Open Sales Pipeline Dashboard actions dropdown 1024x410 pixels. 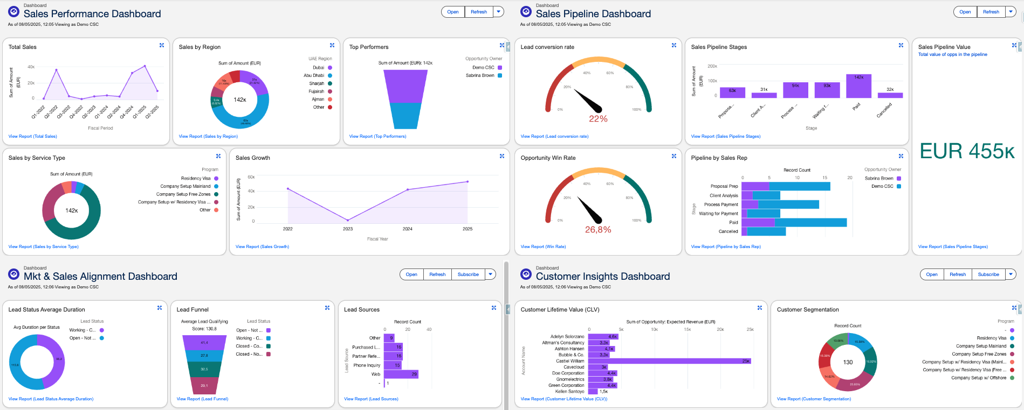[1011, 12]
